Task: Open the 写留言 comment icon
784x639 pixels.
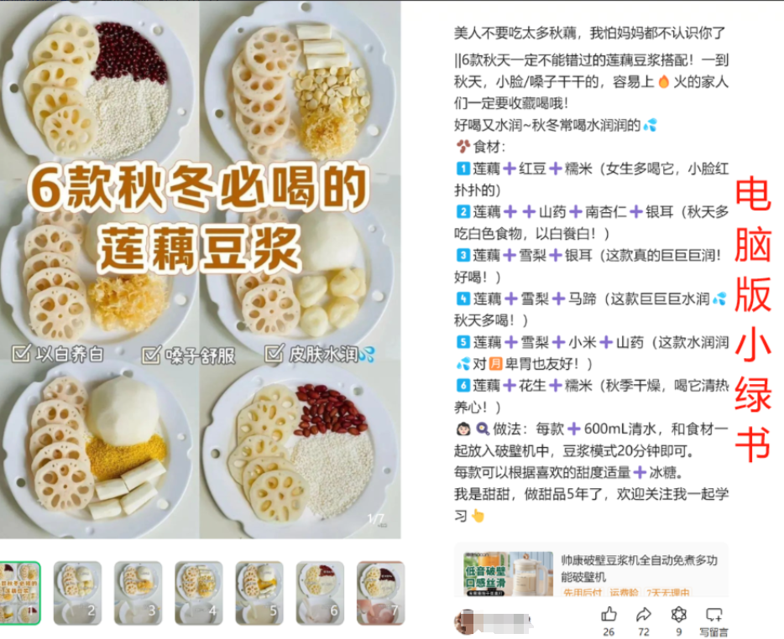Action: click(713, 615)
